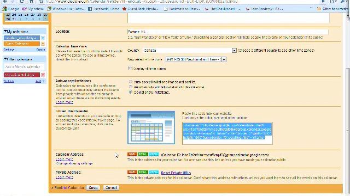Viewport: 350px width, 196px height.
Task: Open options arrow for Canadian Holidays
Action: (x=43, y=75)
